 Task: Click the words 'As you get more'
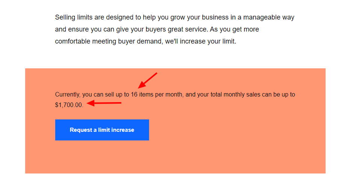[x=234, y=29]
